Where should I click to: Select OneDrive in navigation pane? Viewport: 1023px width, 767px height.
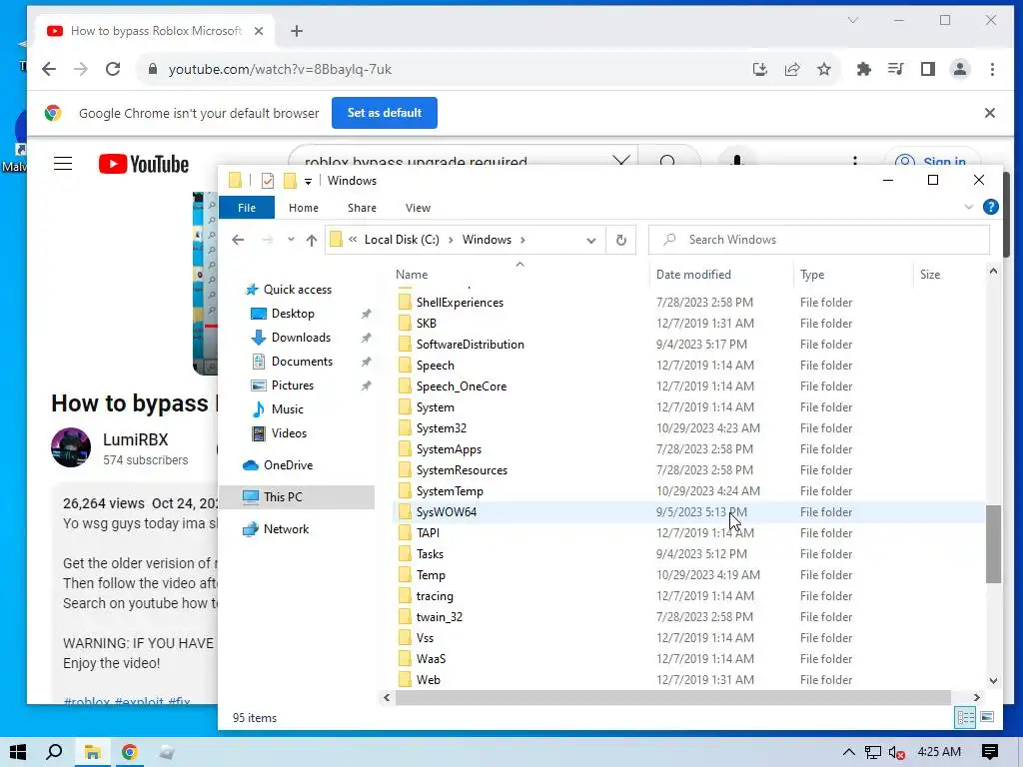coord(288,465)
